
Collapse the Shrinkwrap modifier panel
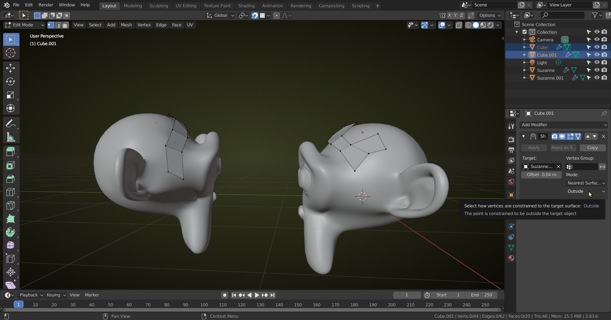[523, 136]
